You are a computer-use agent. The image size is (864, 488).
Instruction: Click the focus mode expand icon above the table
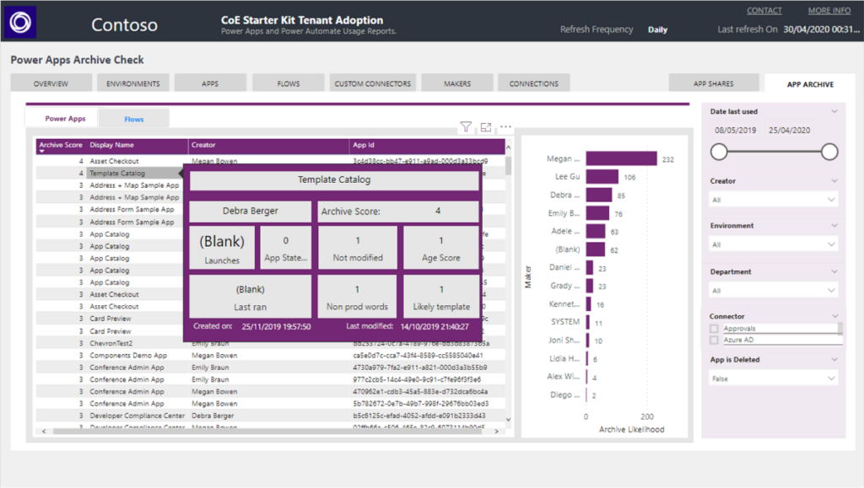tap(485, 126)
